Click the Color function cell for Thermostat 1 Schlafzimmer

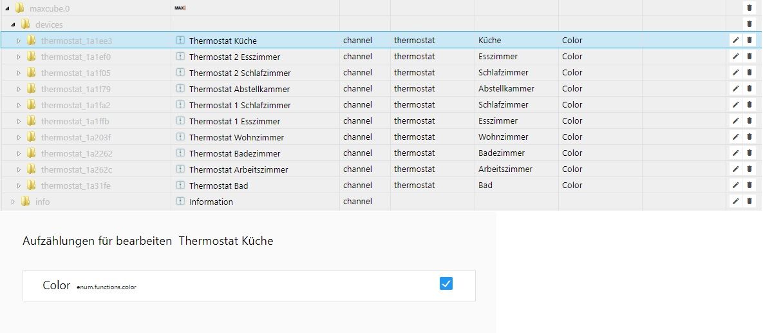572,104
